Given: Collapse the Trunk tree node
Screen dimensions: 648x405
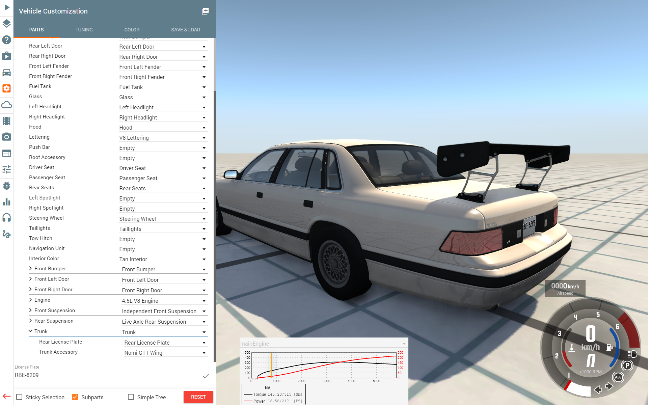Looking at the screenshot, I should (x=31, y=331).
